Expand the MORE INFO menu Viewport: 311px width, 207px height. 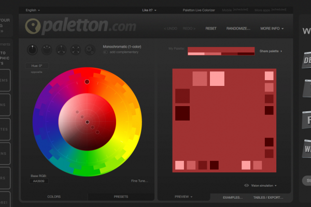coord(272,28)
